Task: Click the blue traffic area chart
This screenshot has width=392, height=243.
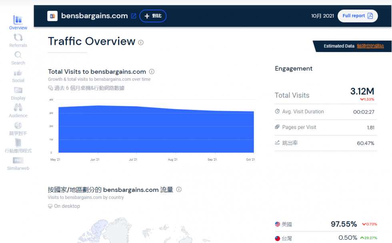Action: (x=156, y=129)
